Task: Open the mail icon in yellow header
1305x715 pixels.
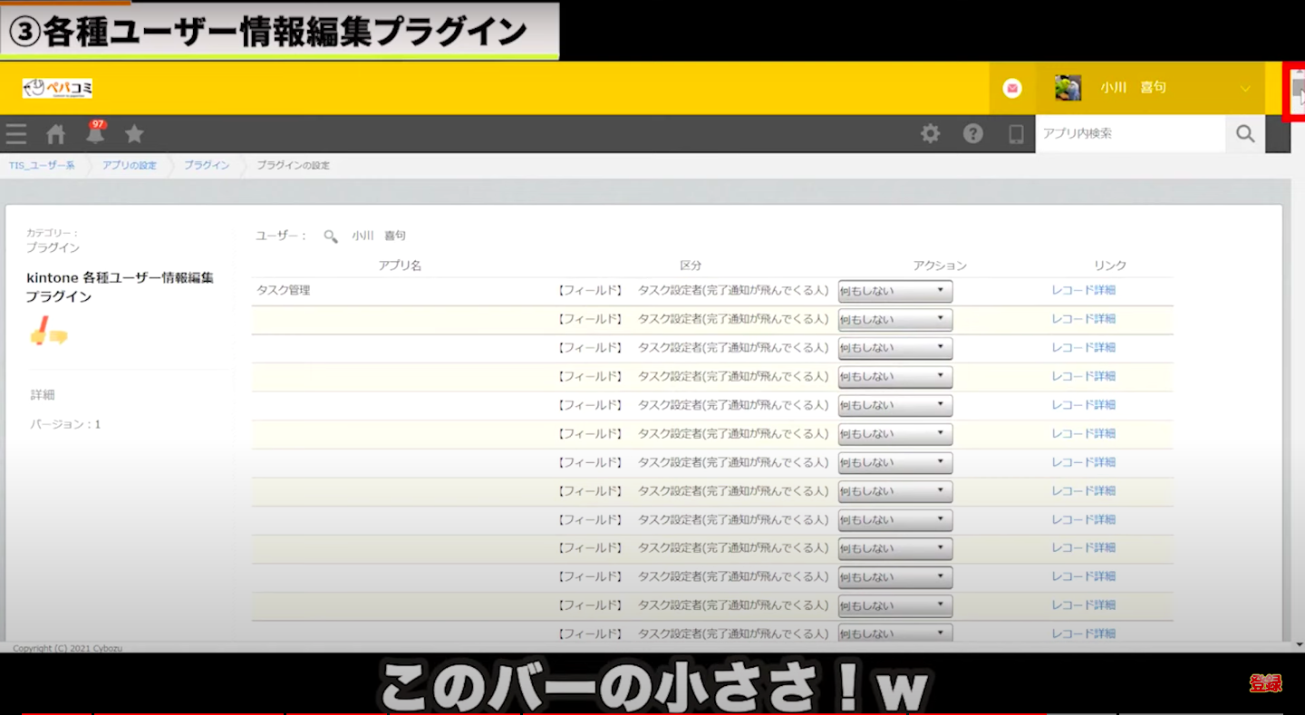Action: 1012,88
